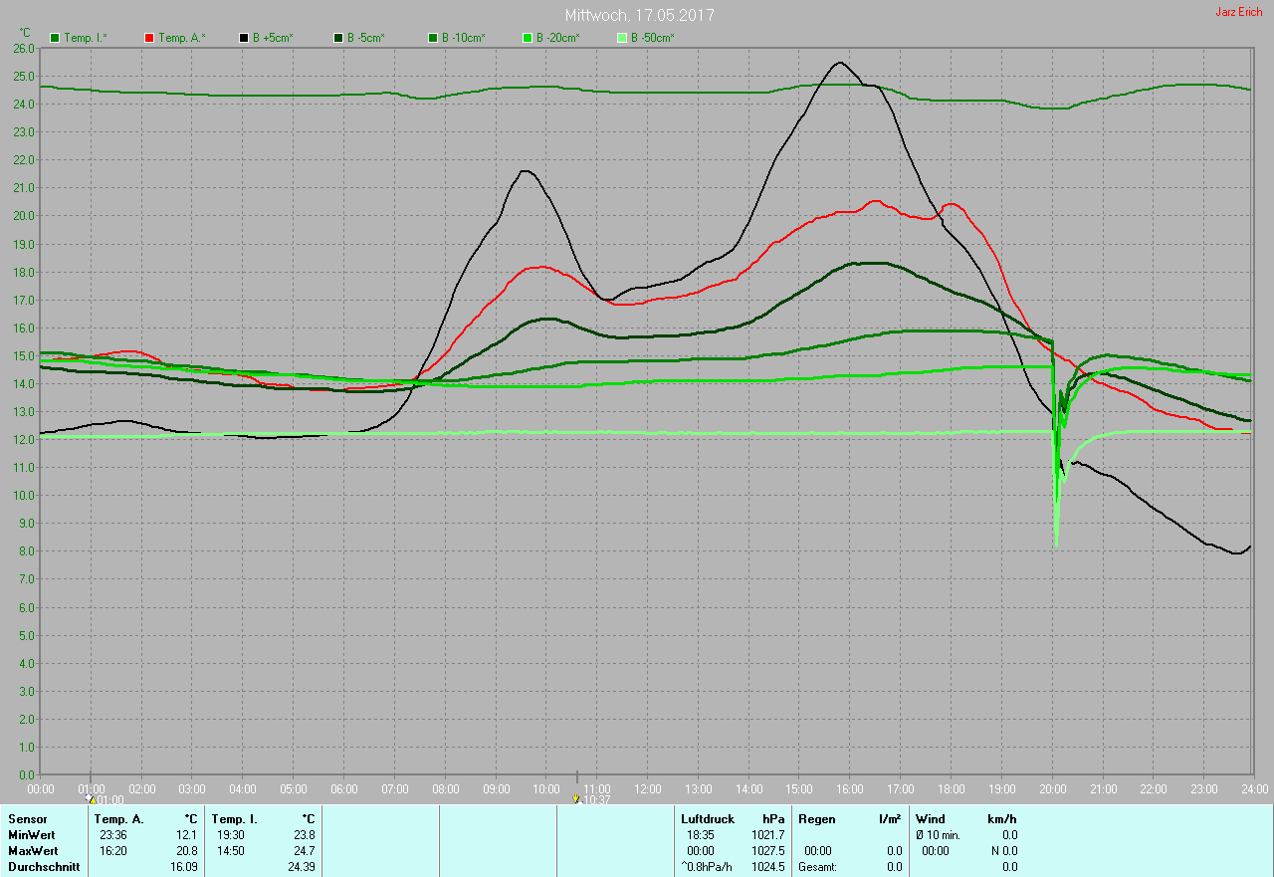Click the "MinWert" row label
Image resolution: width=1274 pixels, height=877 pixels.
point(32,835)
